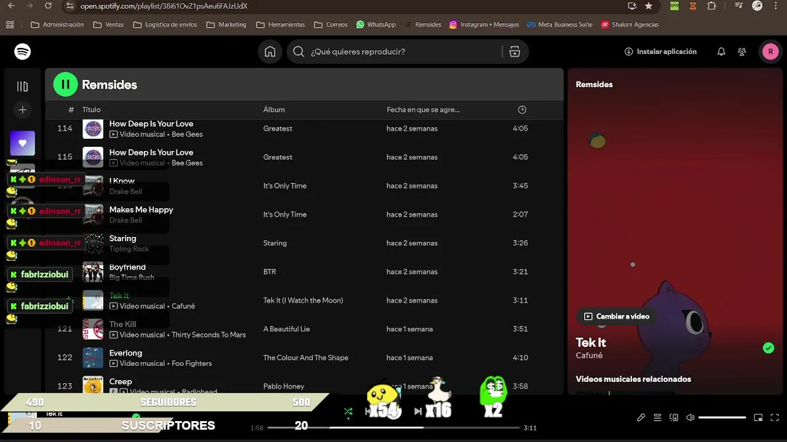Toggle shuffle in player bar
The height and width of the screenshot is (442, 787).
click(348, 411)
